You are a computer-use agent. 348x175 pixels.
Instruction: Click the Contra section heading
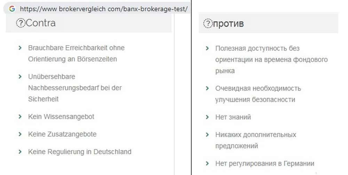[x=41, y=23]
